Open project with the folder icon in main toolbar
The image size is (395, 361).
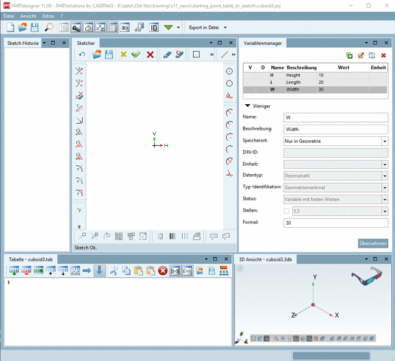pyautogui.click(x=22, y=27)
